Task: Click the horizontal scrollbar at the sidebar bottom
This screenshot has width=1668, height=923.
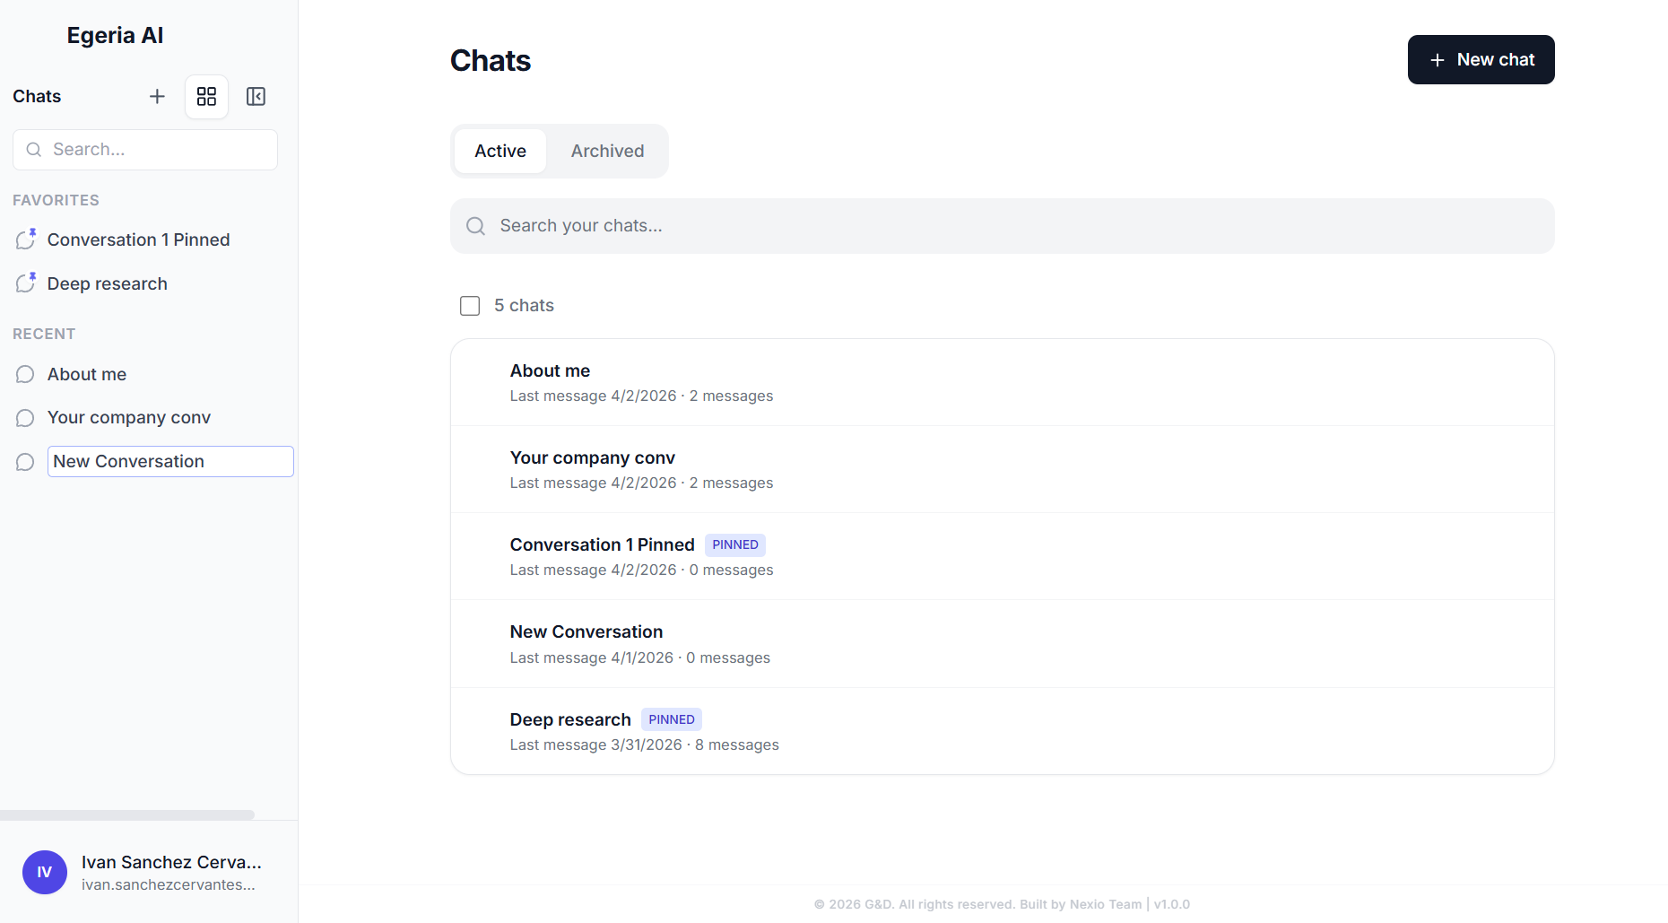Action: 126,814
